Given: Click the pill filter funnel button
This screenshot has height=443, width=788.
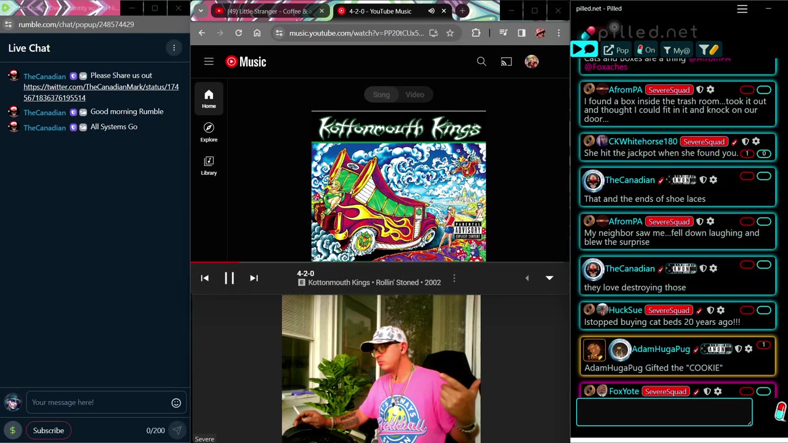Looking at the screenshot, I should [709, 50].
